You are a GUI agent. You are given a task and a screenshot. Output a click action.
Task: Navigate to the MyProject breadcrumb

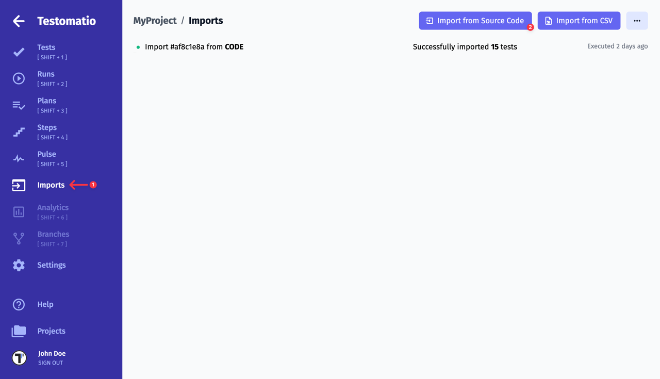point(155,21)
